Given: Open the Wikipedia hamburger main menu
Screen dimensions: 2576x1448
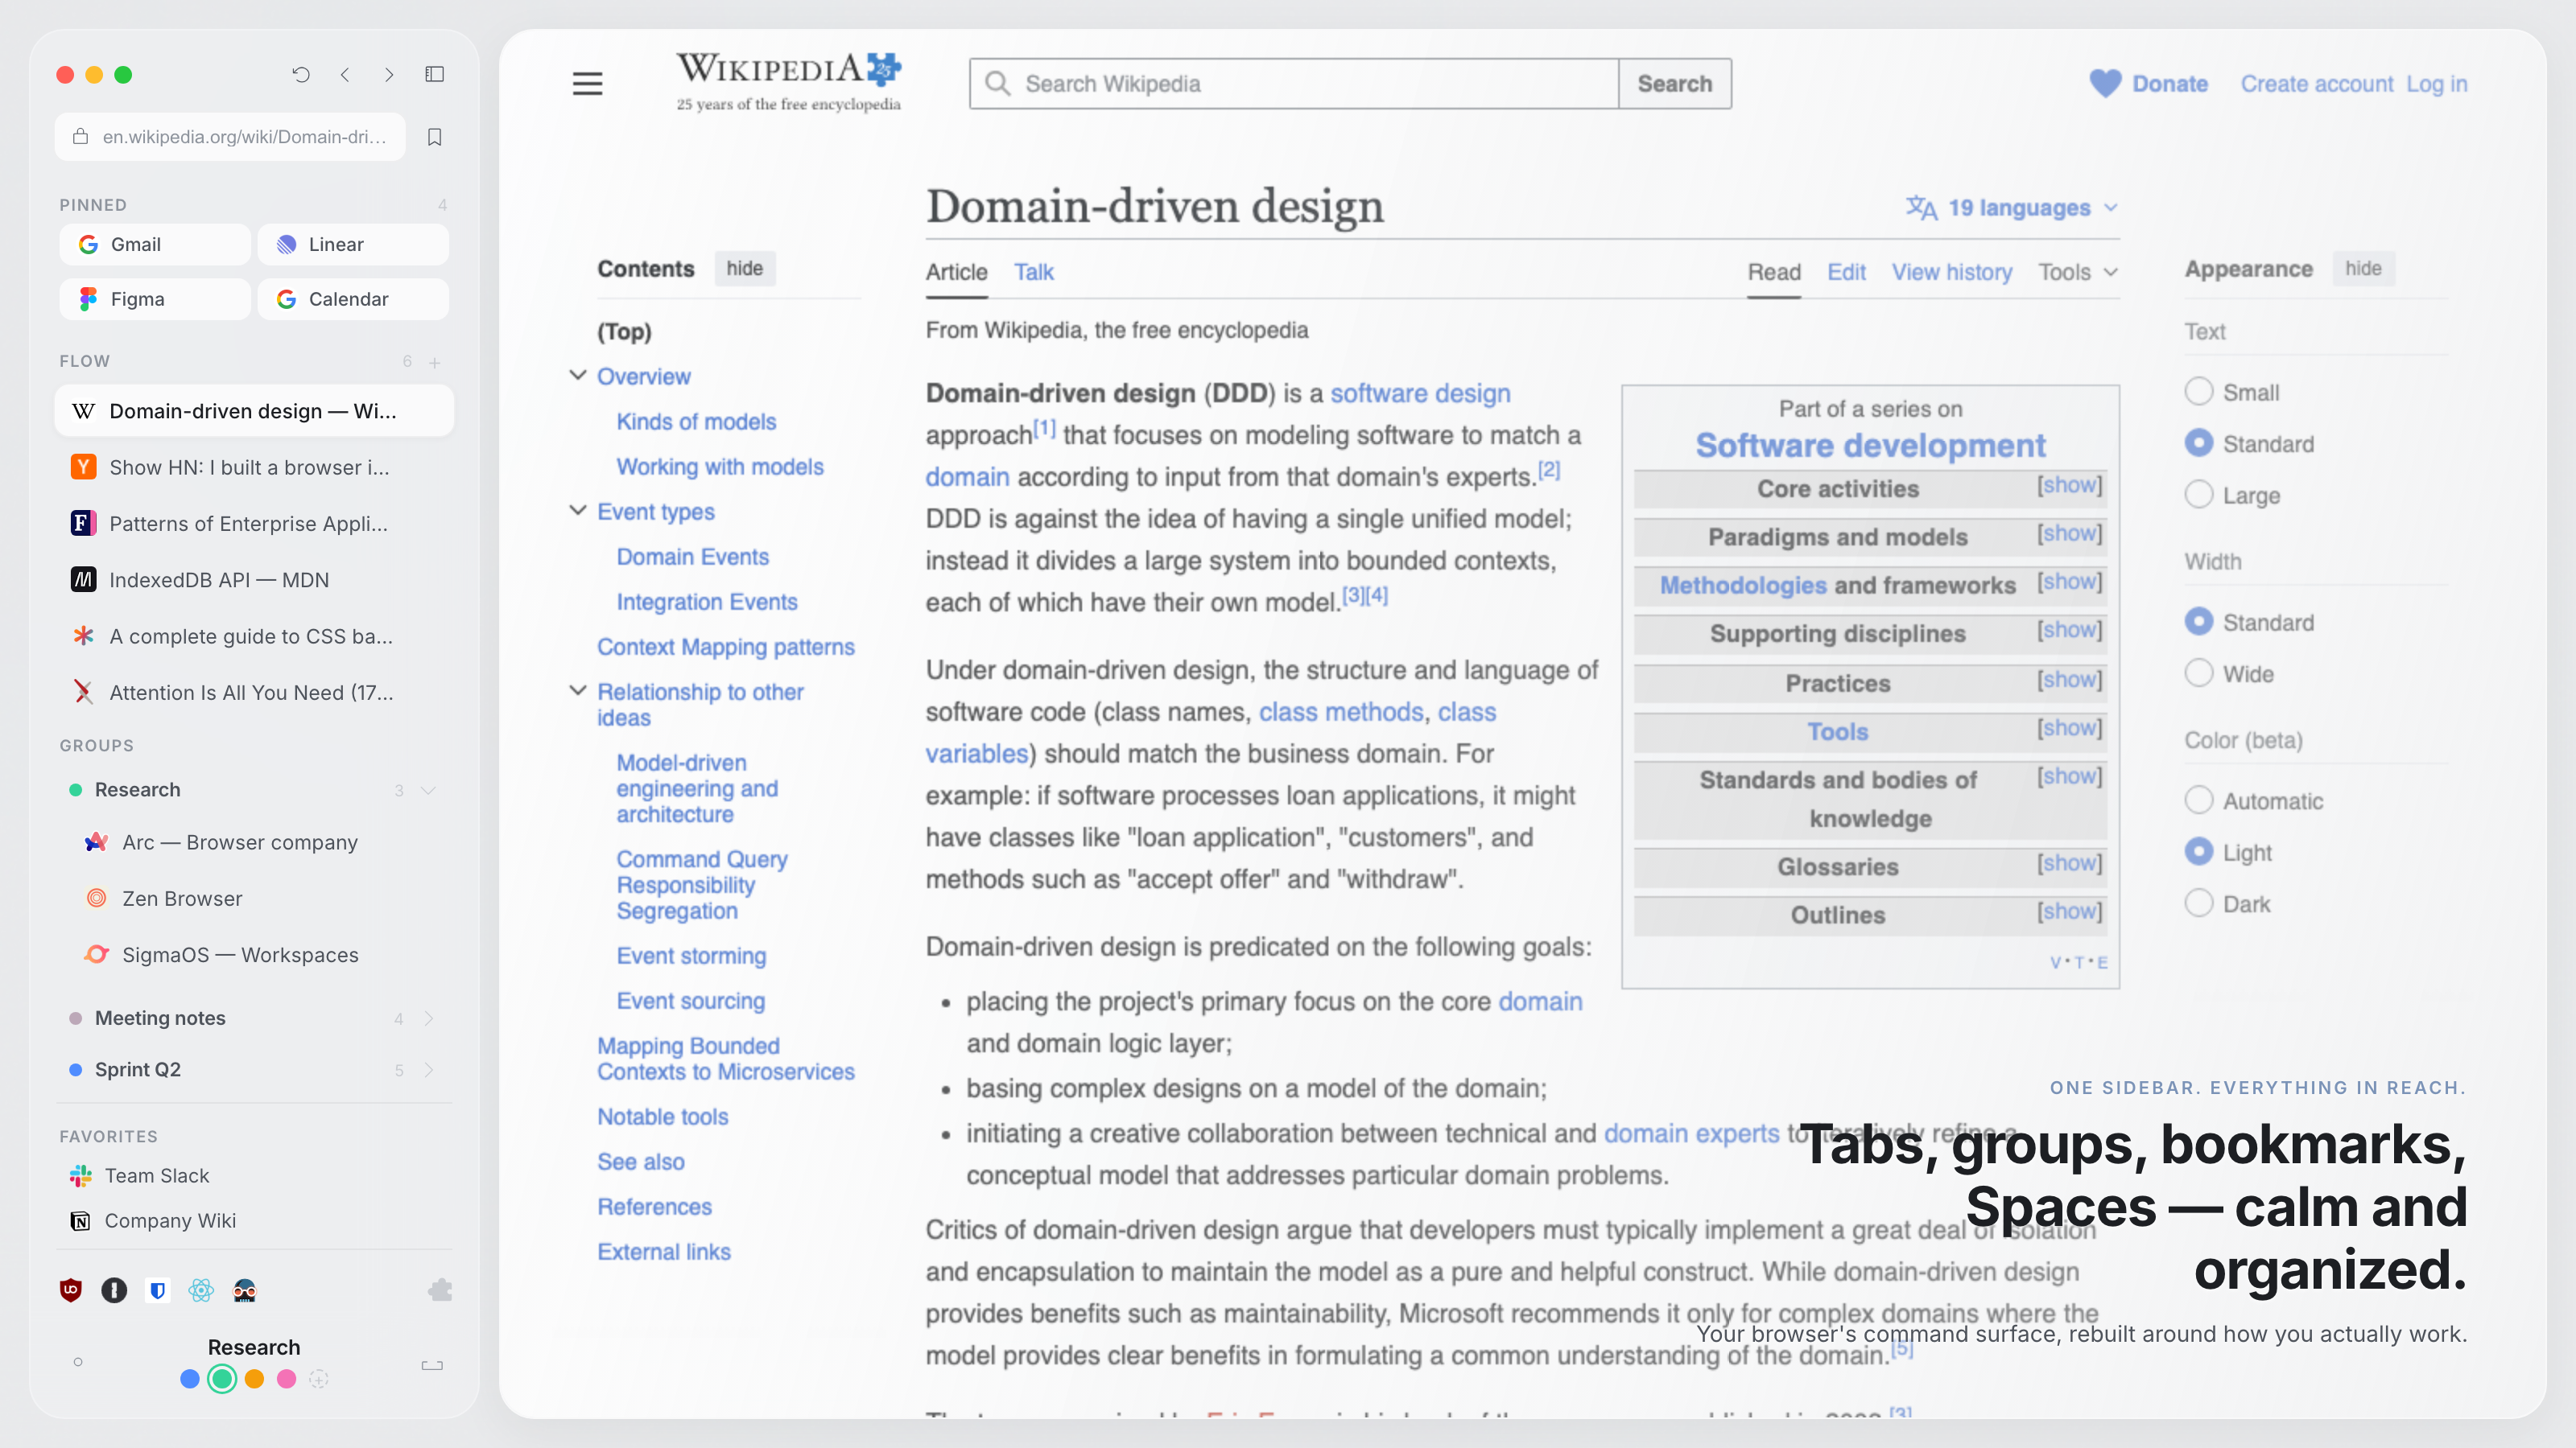Looking at the screenshot, I should point(588,84).
